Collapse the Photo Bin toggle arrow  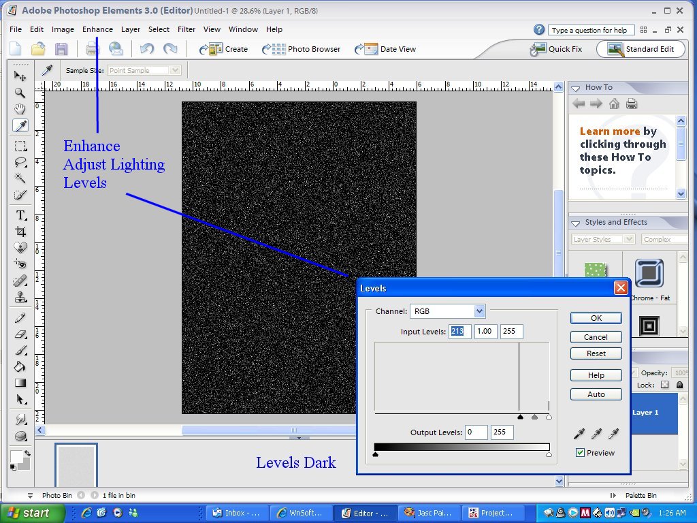30,496
